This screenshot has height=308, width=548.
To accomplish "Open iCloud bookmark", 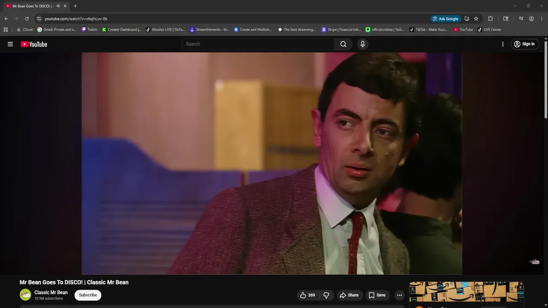I will point(25,30).
